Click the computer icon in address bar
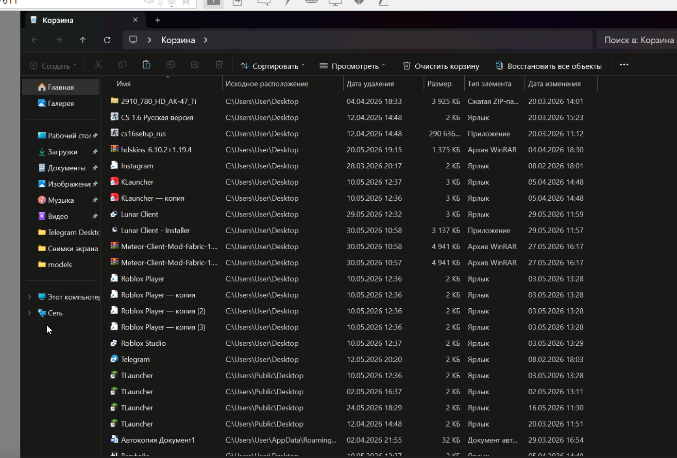This screenshot has height=458, width=677. pyautogui.click(x=133, y=40)
